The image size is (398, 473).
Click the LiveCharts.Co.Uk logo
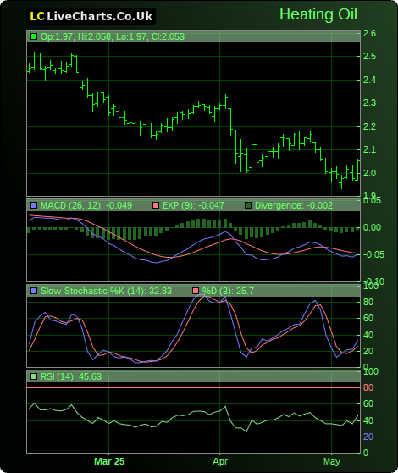tap(91, 16)
